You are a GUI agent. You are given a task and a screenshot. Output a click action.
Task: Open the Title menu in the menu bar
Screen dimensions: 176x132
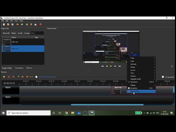(x=12, y=21)
